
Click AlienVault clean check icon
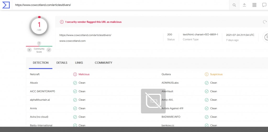207,91
